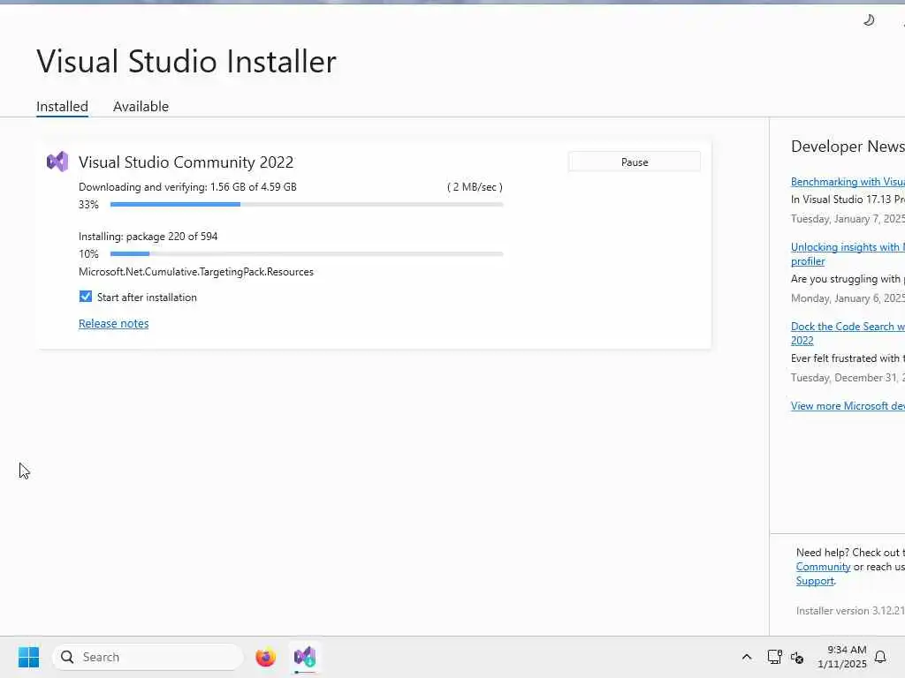The width and height of the screenshot is (905, 678).
Task: Open Dock the Code Search news link
Action: [848, 333]
